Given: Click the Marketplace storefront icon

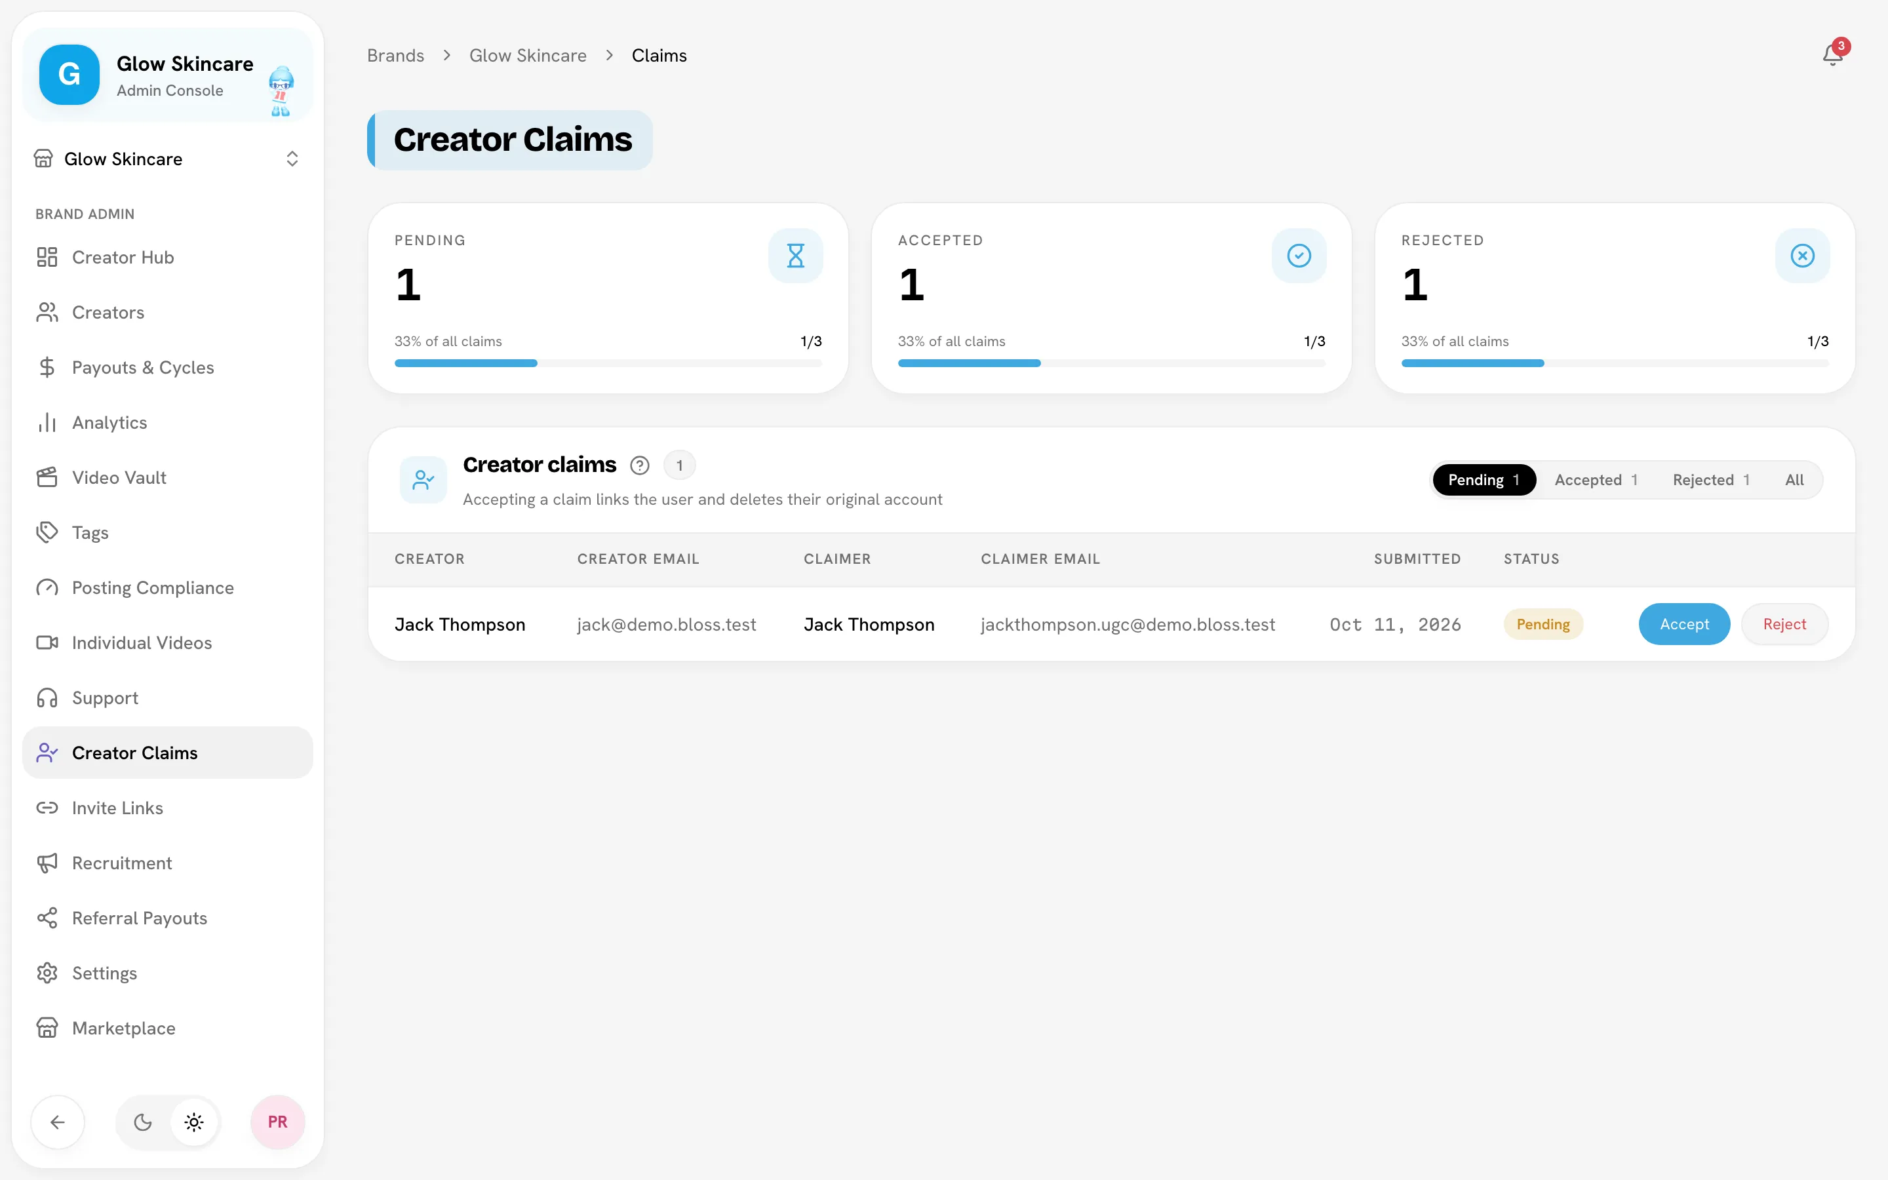Looking at the screenshot, I should 47,1028.
